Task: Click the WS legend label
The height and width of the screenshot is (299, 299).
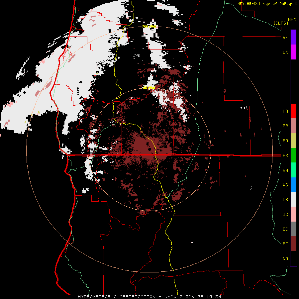Action: (x=285, y=185)
